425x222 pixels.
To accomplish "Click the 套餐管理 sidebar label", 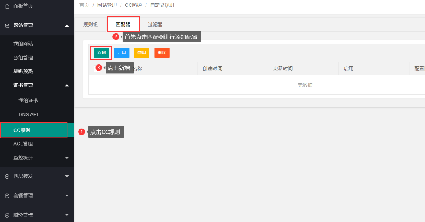I will coord(23,195).
